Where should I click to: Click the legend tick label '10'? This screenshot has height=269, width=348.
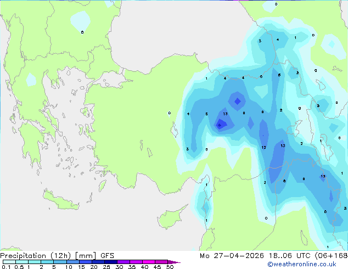point(69,267)
